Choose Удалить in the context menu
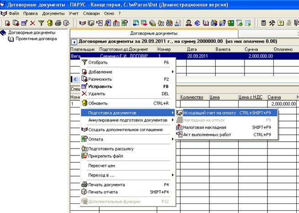This screenshot has width=299, height=213. coord(128,94)
